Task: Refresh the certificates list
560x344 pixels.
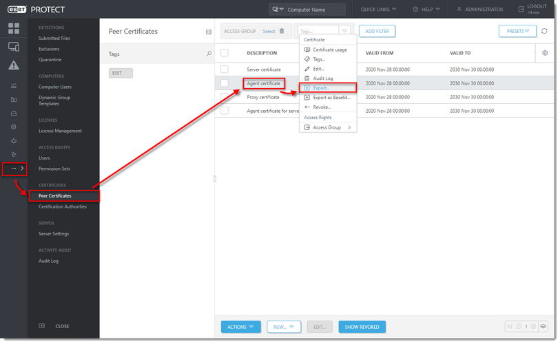Action: (x=544, y=31)
